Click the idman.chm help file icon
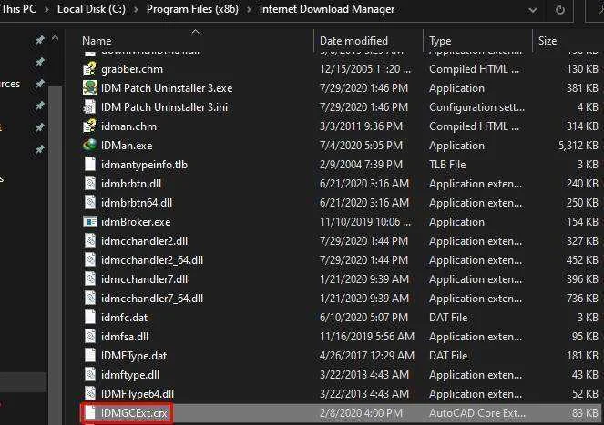 (x=90, y=126)
